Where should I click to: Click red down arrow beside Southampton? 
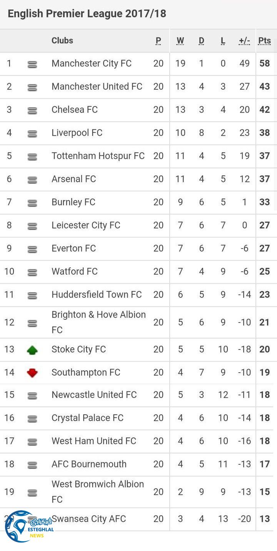(32, 373)
